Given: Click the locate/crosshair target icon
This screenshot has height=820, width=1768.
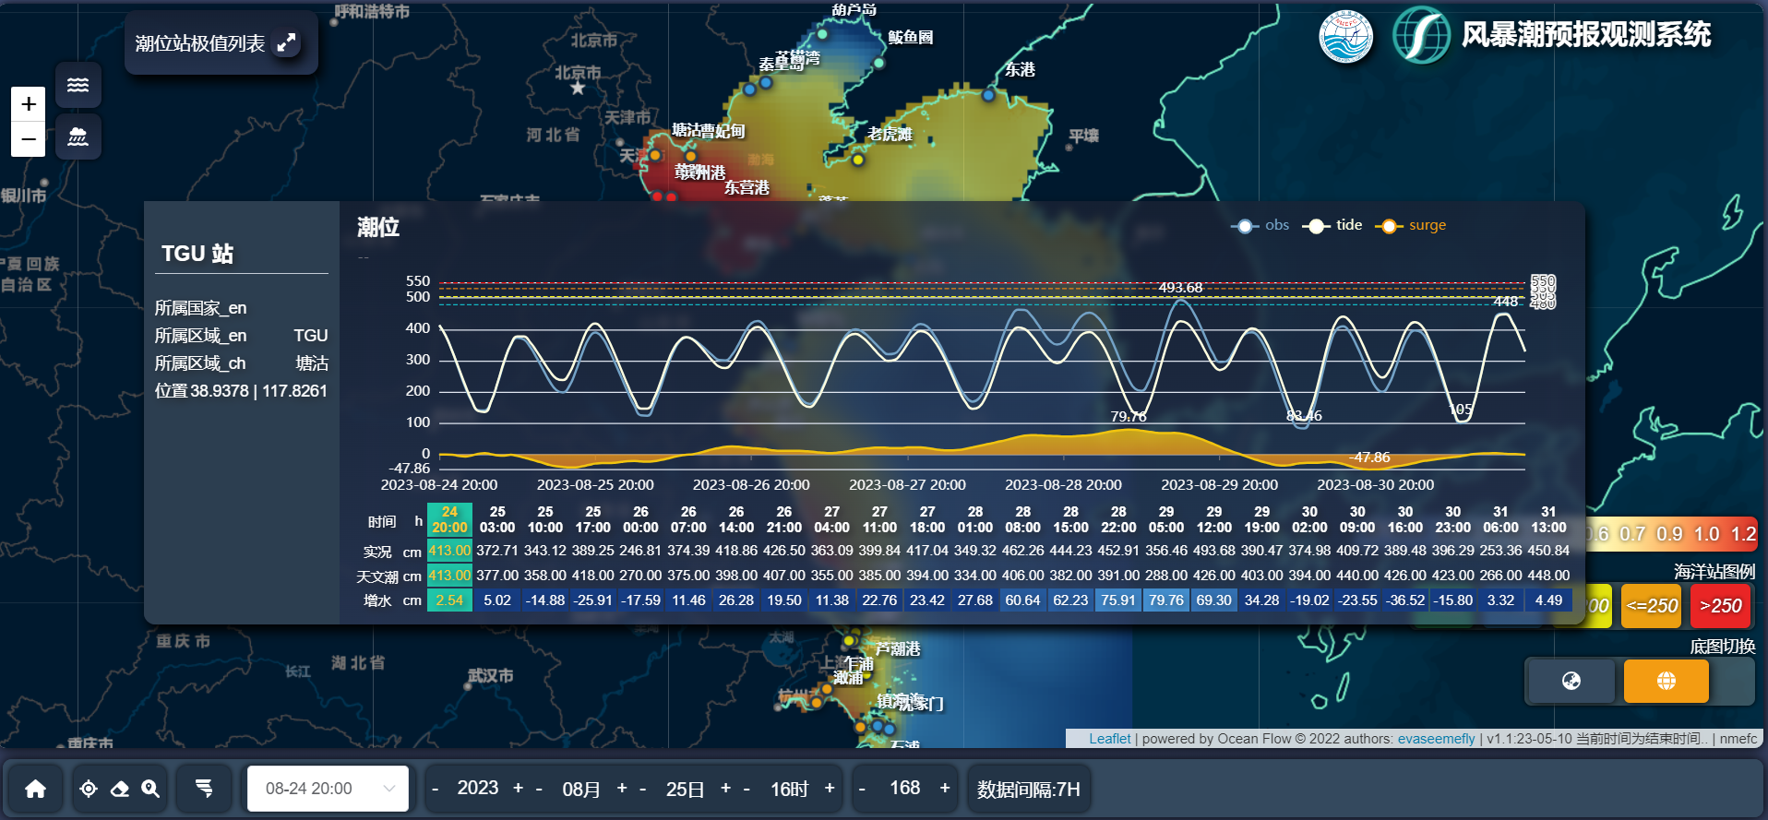Looking at the screenshot, I should pos(89,789).
